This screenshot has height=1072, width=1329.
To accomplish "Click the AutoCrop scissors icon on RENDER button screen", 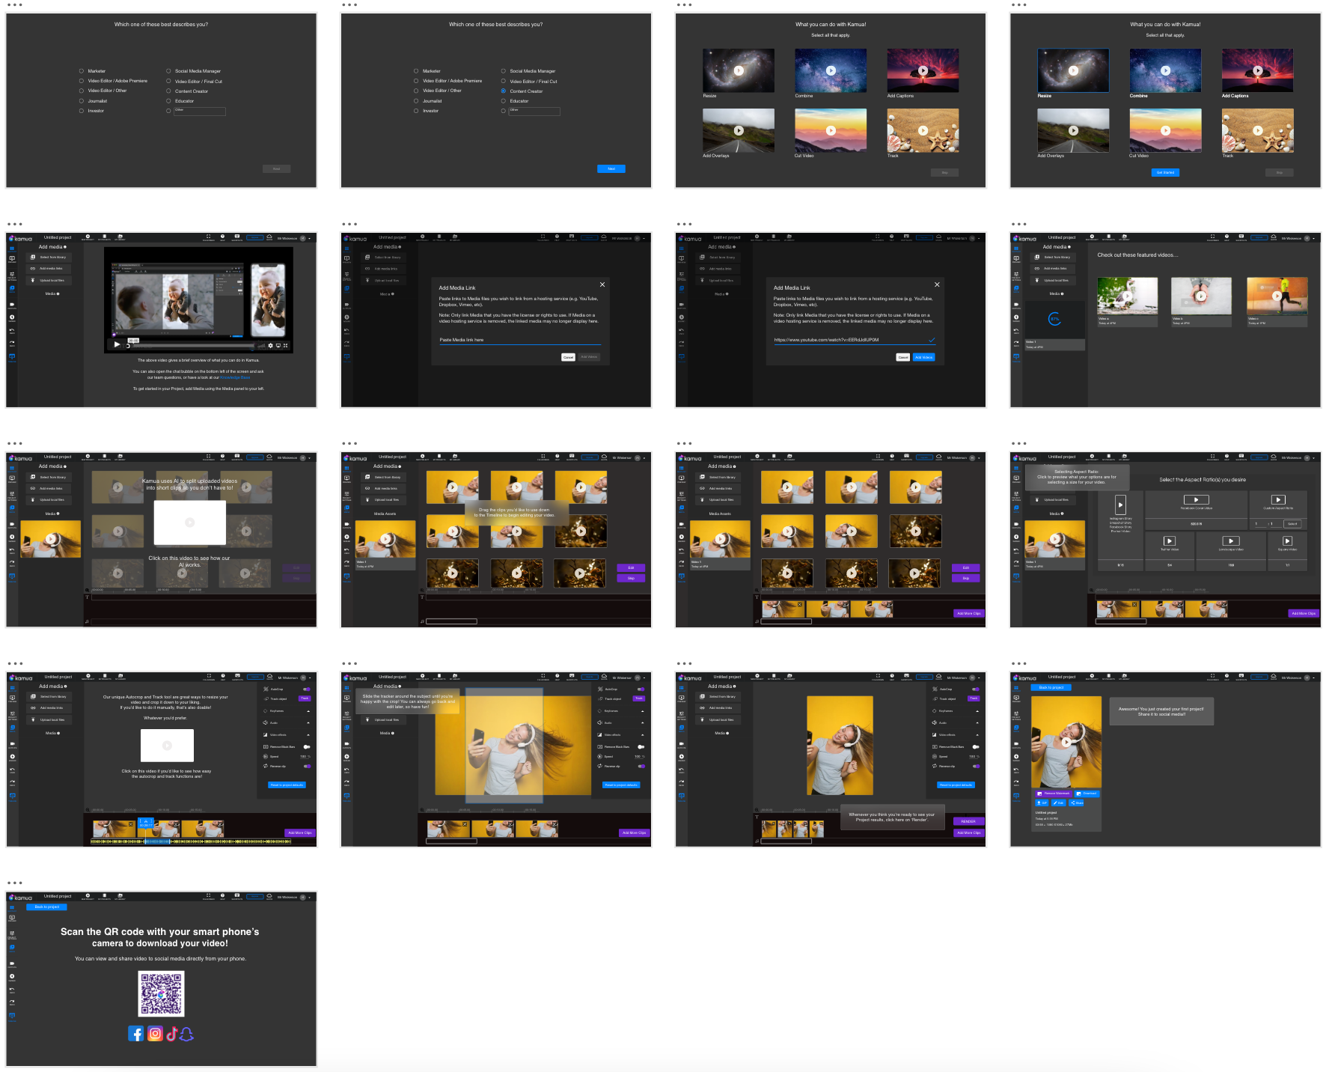I will tap(935, 689).
